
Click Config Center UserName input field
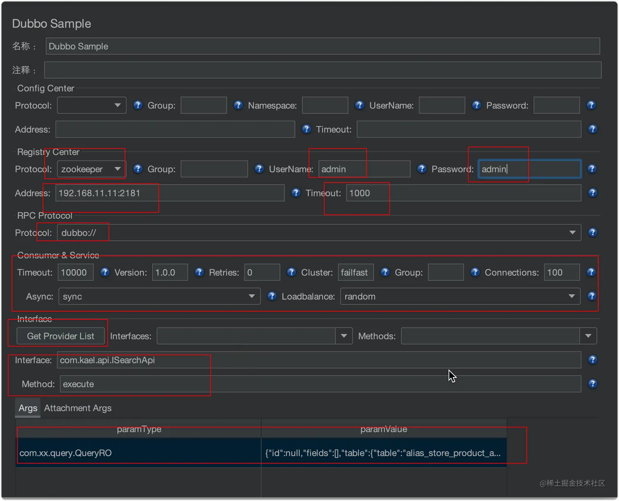pos(442,105)
